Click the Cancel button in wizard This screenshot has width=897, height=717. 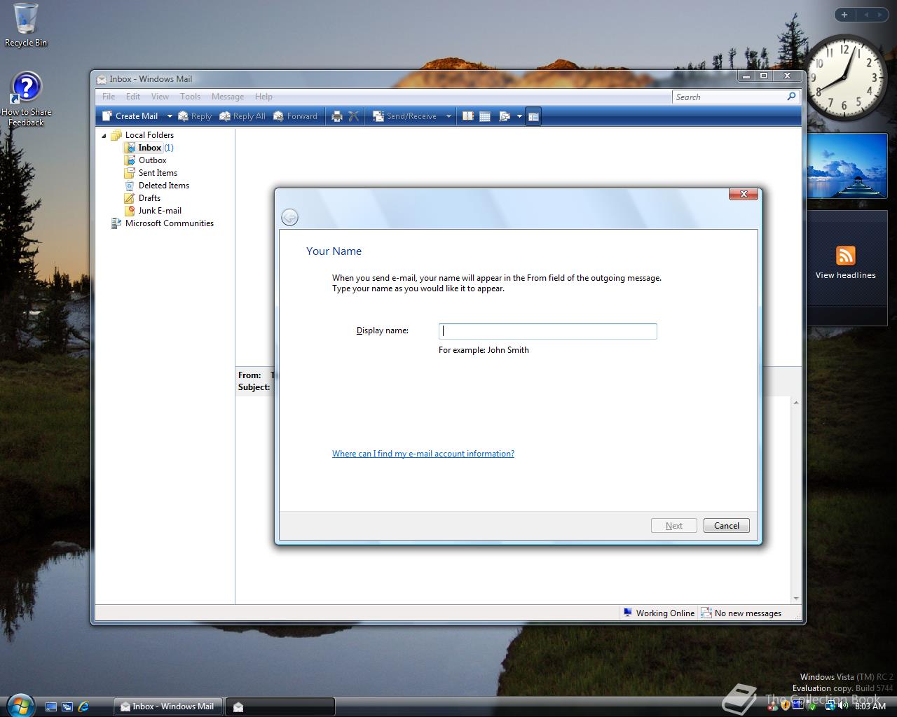(x=727, y=526)
